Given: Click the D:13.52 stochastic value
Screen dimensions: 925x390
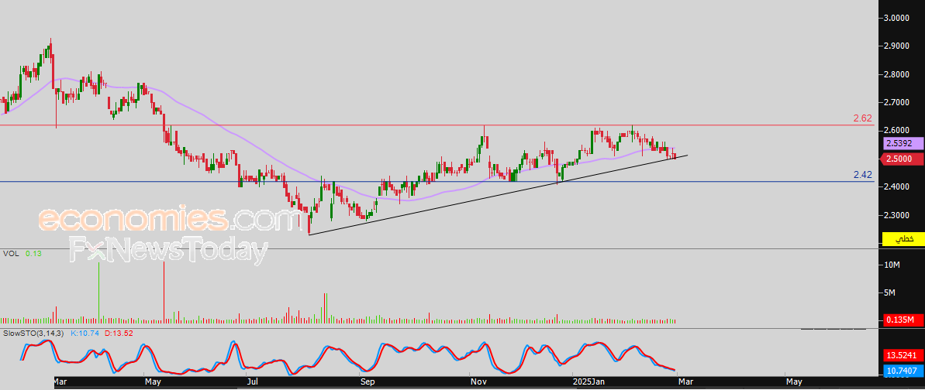Looking at the screenshot, I should click(x=119, y=333).
